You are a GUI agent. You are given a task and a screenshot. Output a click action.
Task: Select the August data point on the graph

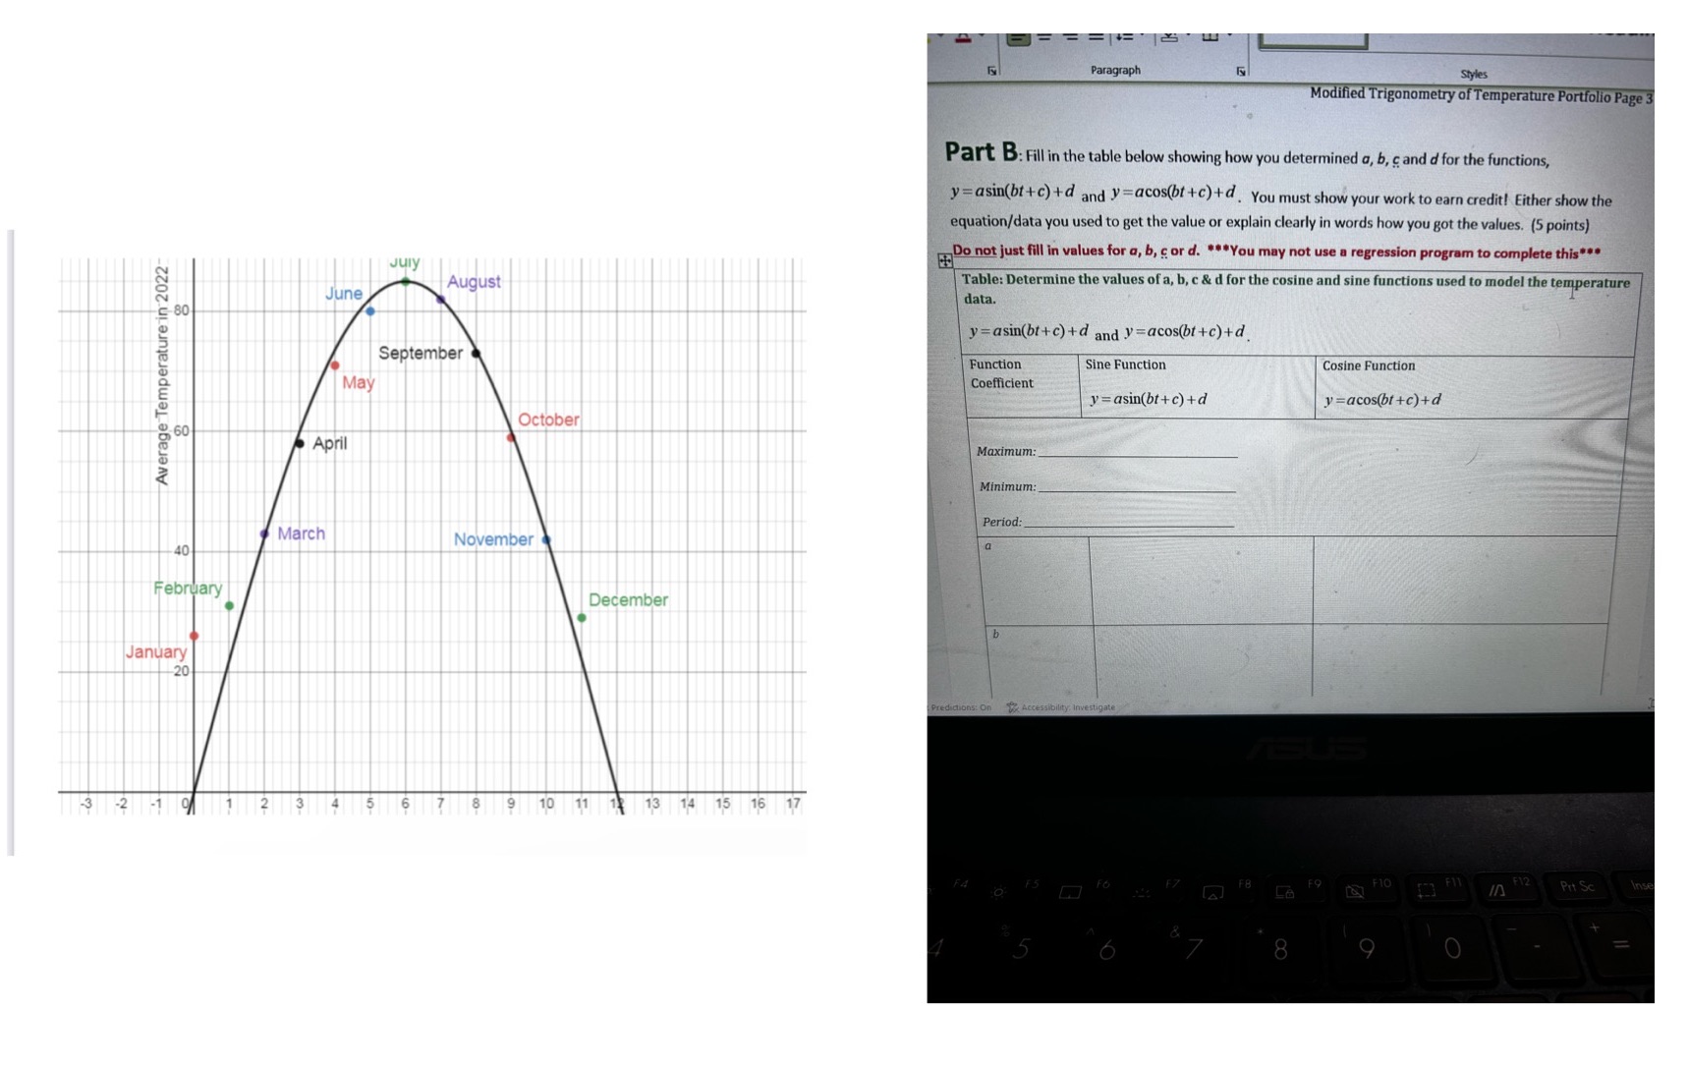(440, 300)
